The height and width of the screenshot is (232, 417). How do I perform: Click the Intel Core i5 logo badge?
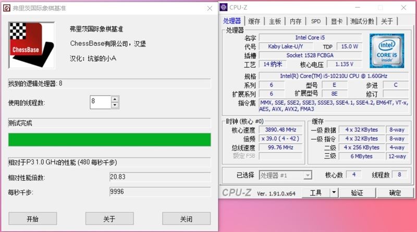tap(387, 51)
